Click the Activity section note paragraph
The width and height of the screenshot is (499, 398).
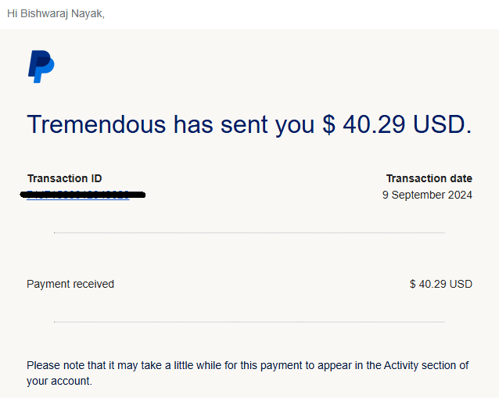pyautogui.click(x=248, y=373)
